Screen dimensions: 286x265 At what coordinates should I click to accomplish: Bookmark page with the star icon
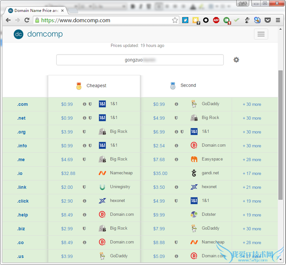pos(175,20)
